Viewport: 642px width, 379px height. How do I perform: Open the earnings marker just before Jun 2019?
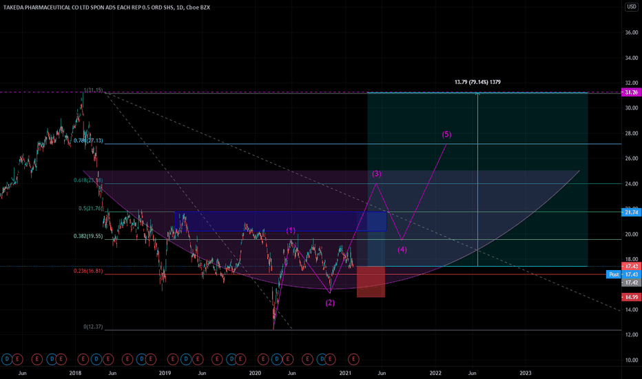click(x=198, y=359)
